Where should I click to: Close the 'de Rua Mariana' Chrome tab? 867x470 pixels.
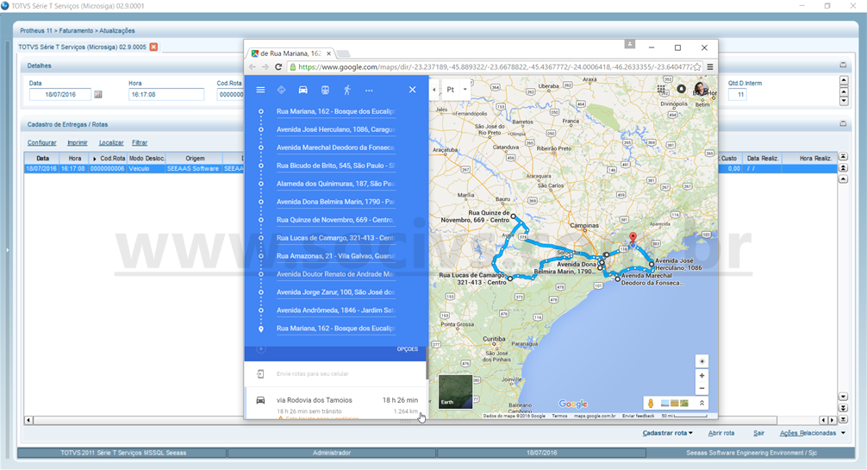329,53
